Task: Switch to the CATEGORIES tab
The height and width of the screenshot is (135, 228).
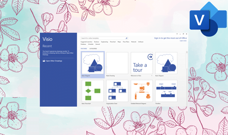Action: pos(93,49)
